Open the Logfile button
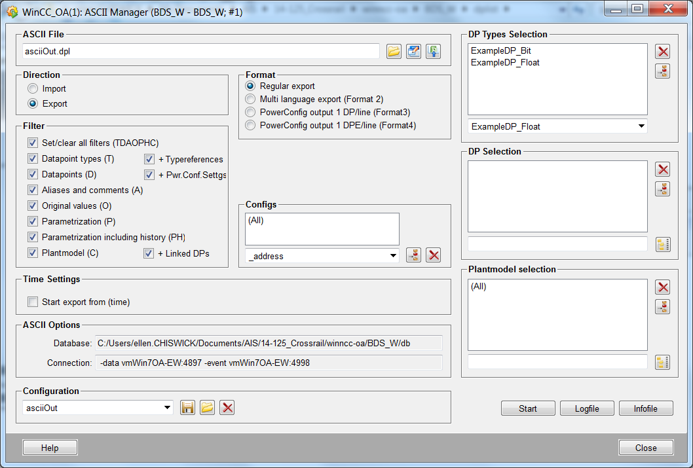Viewport: 693px width, 468px height. (587, 408)
